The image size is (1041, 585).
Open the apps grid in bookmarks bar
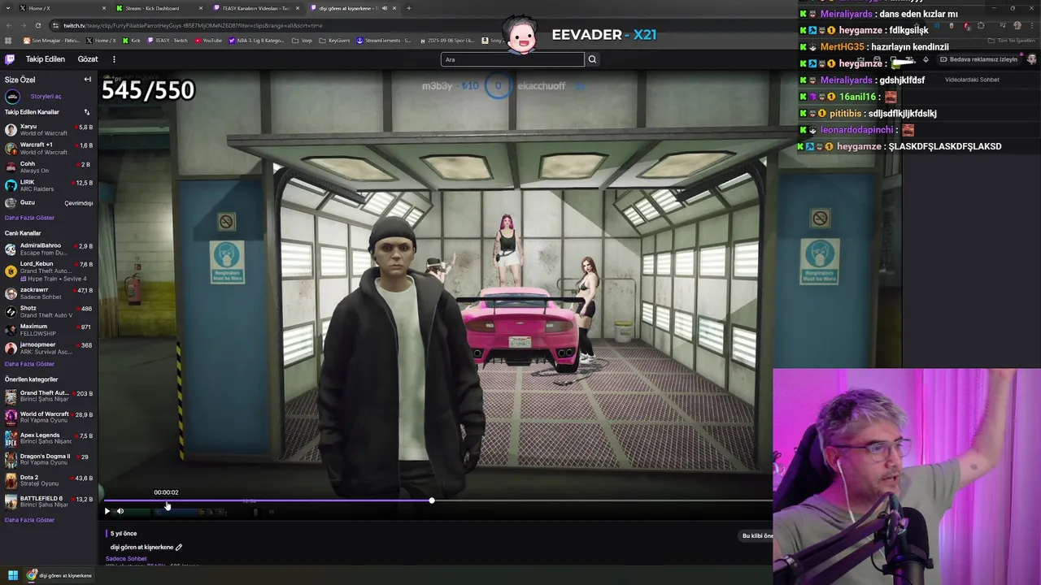(8, 40)
